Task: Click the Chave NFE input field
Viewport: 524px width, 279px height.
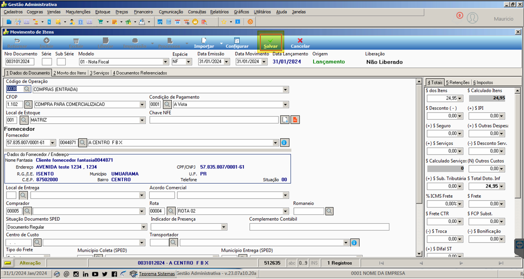Action: click(214, 120)
